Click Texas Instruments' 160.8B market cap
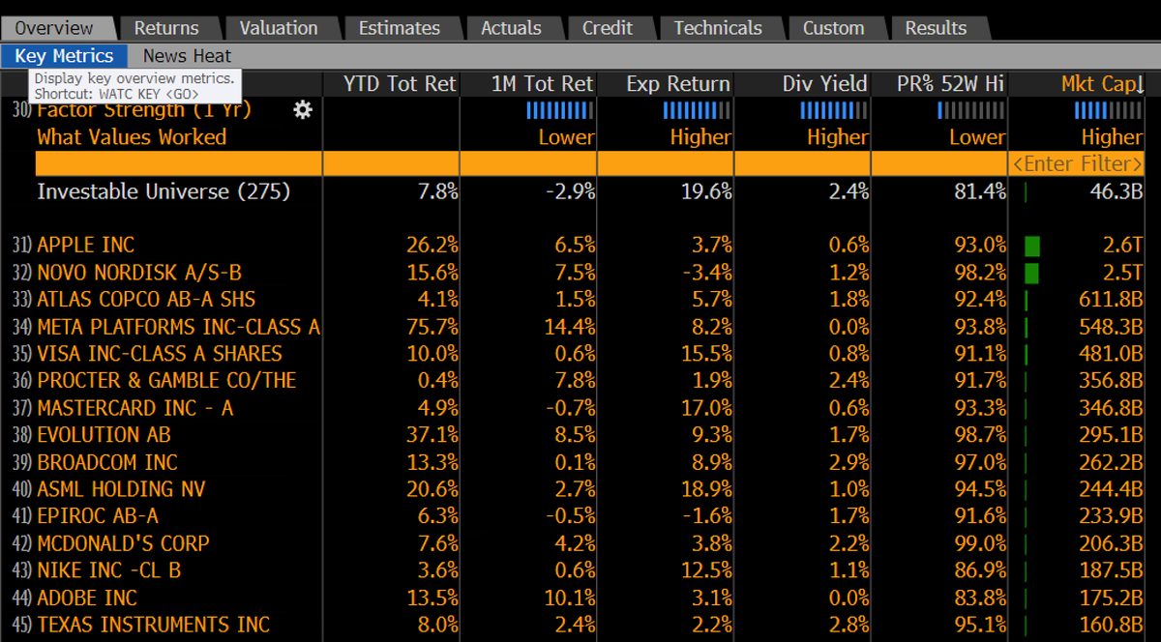 pyautogui.click(x=1112, y=625)
